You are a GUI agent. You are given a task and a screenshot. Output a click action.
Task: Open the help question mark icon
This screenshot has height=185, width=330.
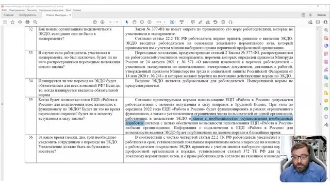pyautogui.click(x=303, y=15)
